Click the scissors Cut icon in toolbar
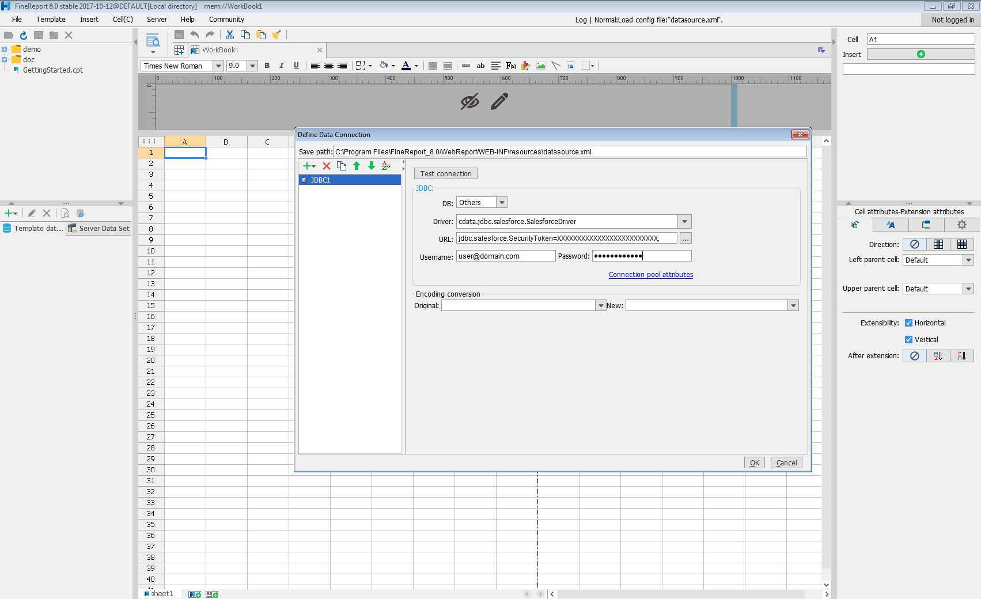 (230, 35)
